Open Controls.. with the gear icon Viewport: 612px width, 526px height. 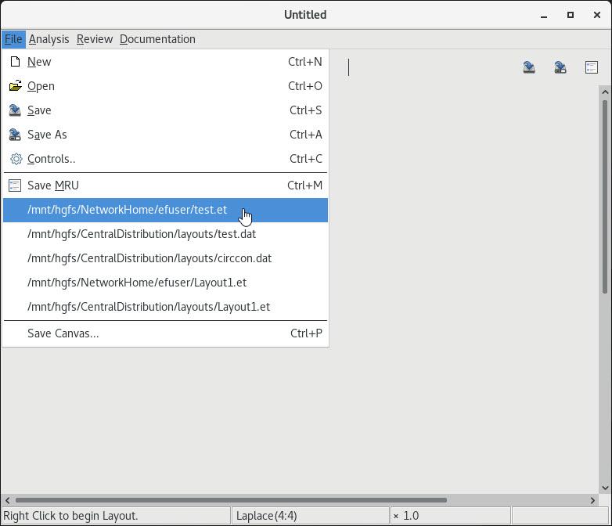(51, 159)
